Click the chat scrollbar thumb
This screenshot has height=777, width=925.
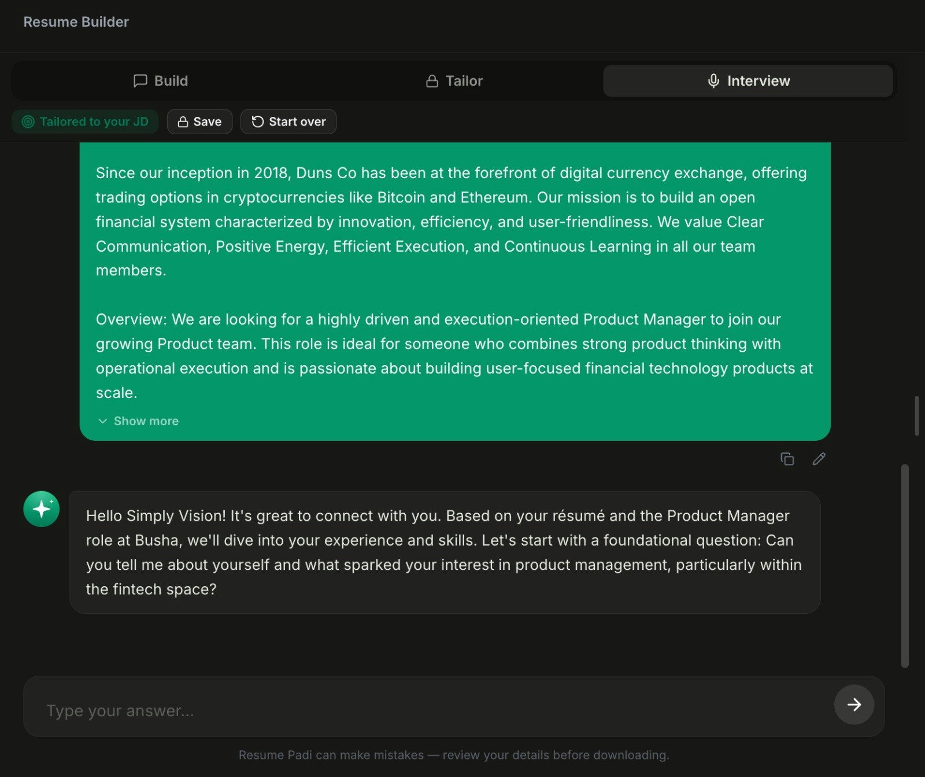click(905, 566)
